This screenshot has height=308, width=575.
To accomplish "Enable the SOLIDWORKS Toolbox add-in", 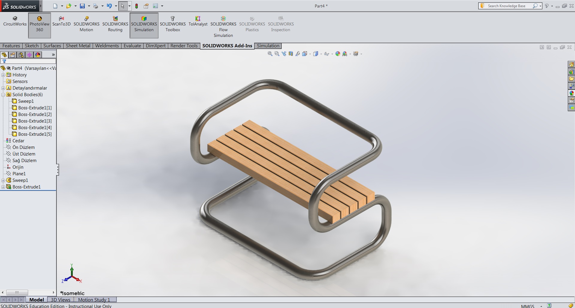I will [x=173, y=24].
